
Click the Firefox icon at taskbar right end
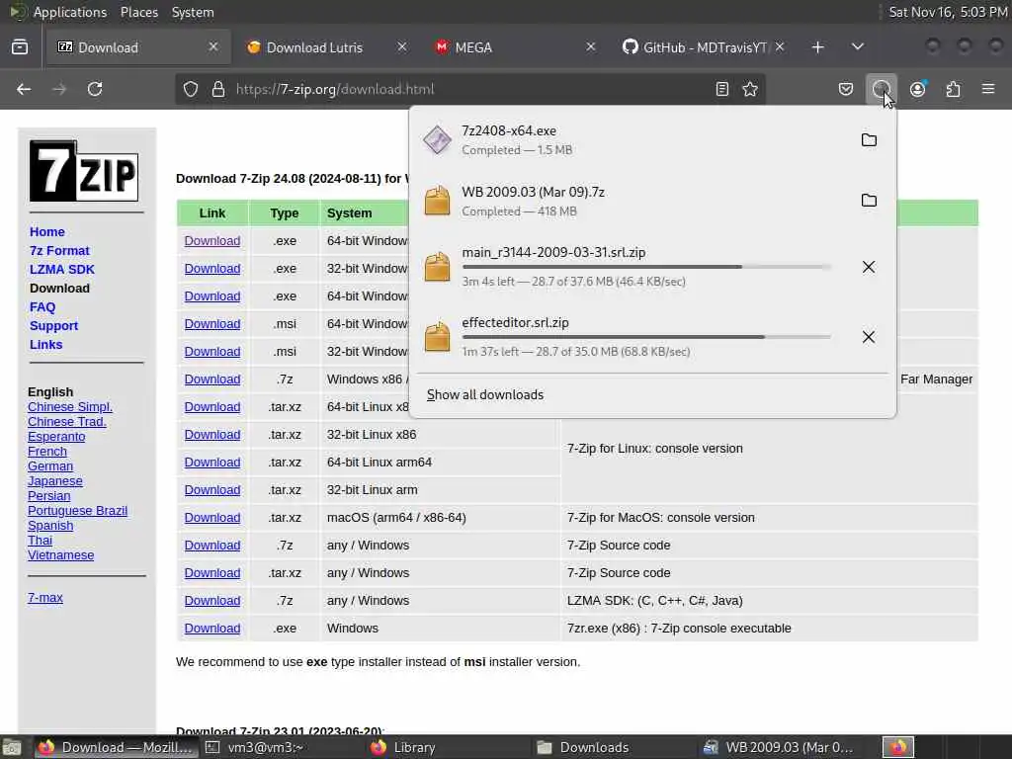(897, 747)
